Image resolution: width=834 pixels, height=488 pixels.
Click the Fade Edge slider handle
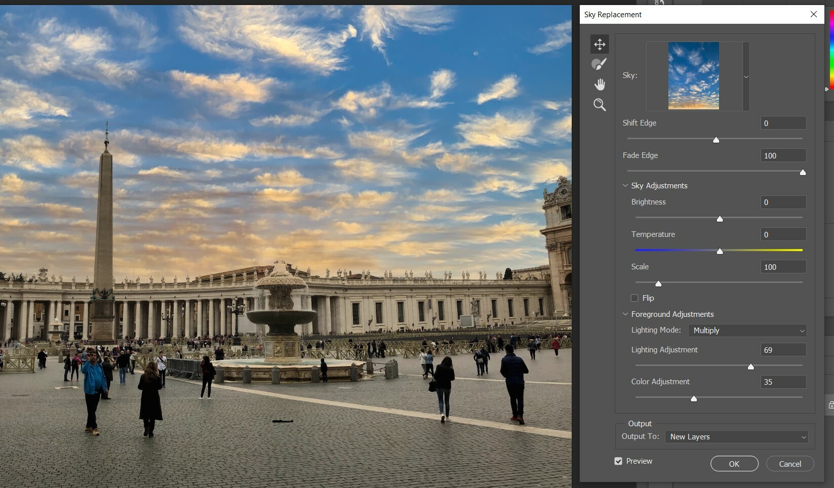click(x=803, y=172)
